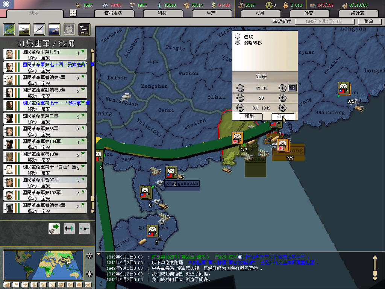Click the four-arrow map move icon
Viewport: 385px width, 289px height.
[73, 13]
